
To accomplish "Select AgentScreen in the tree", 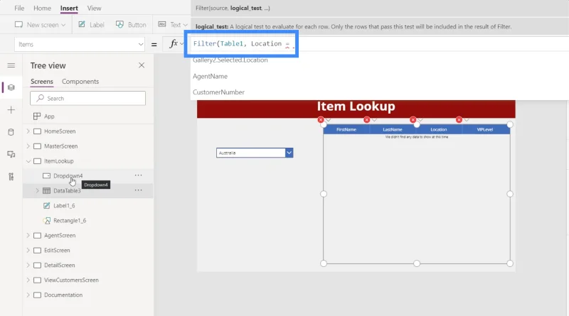I will (x=60, y=235).
